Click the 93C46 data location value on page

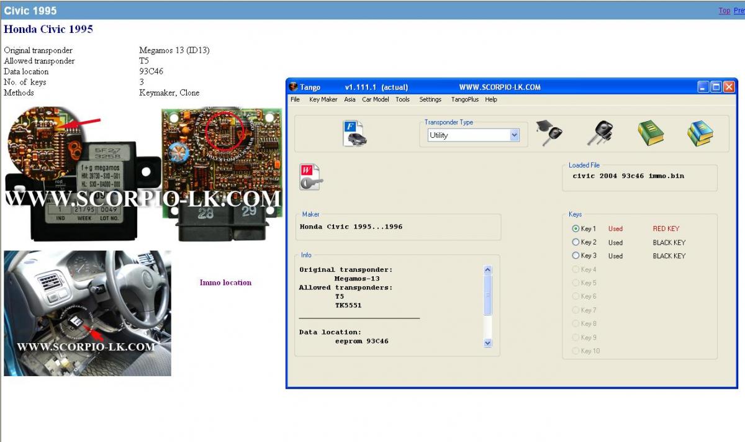click(x=151, y=71)
